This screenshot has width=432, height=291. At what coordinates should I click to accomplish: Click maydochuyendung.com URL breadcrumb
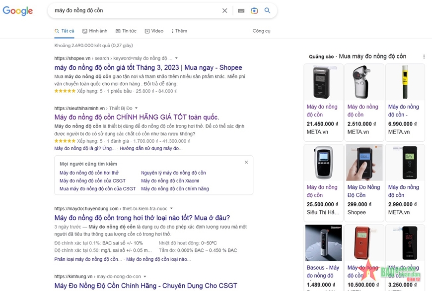111,209
